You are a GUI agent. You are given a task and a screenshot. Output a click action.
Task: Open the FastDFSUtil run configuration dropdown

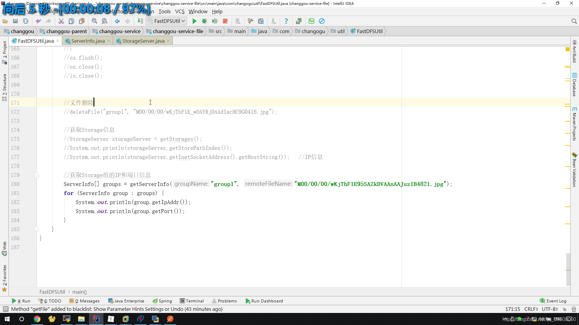coord(166,21)
